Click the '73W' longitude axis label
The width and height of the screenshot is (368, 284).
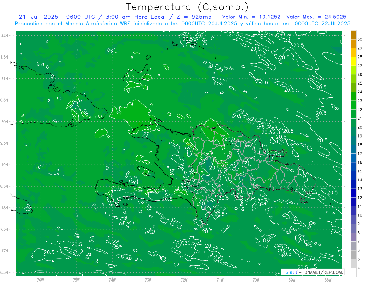[x=148, y=280]
